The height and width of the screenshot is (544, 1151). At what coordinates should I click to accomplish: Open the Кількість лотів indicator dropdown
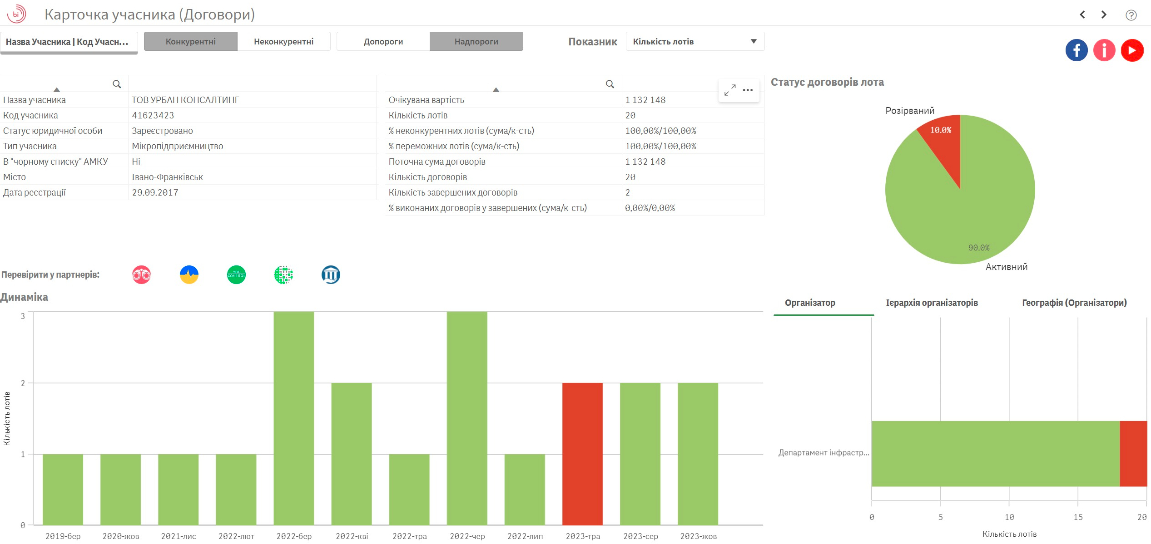tap(695, 41)
